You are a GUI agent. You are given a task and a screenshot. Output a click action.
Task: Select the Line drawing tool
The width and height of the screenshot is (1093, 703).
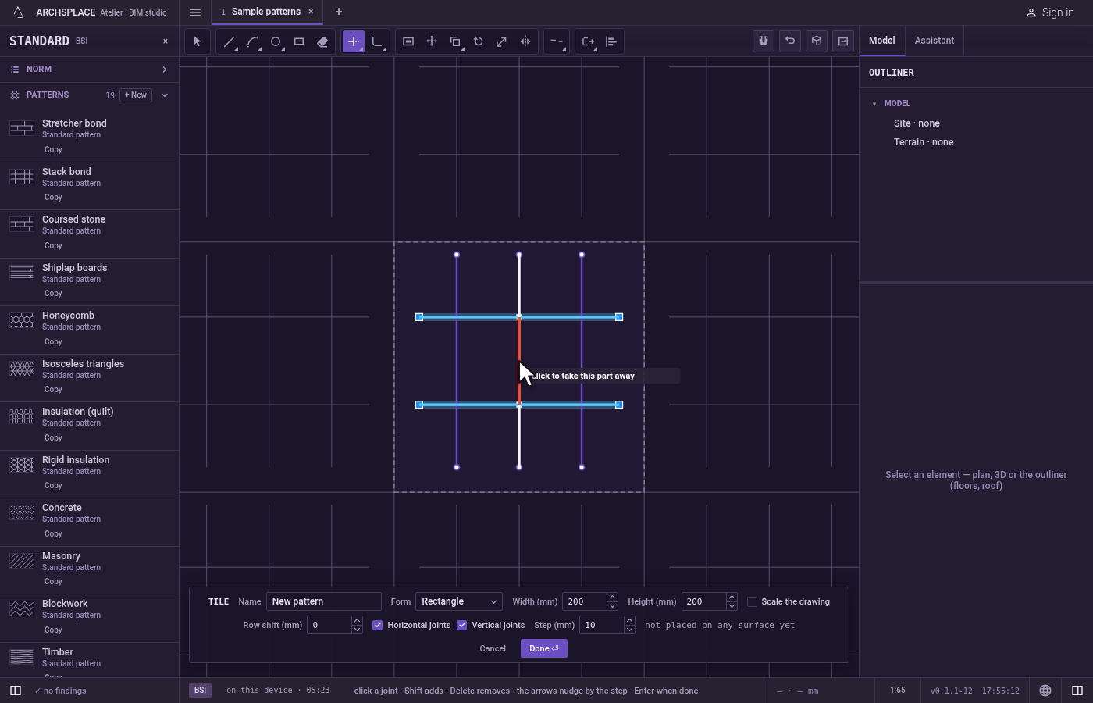pos(229,41)
